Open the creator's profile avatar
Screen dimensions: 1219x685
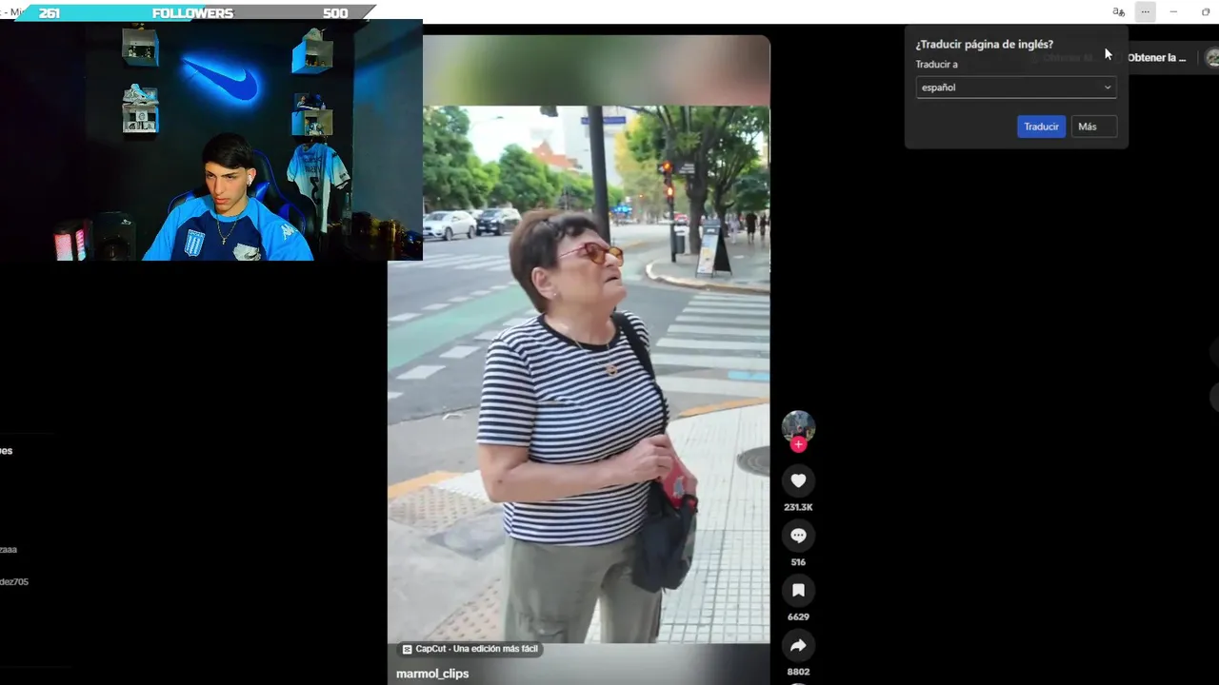[x=798, y=427]
